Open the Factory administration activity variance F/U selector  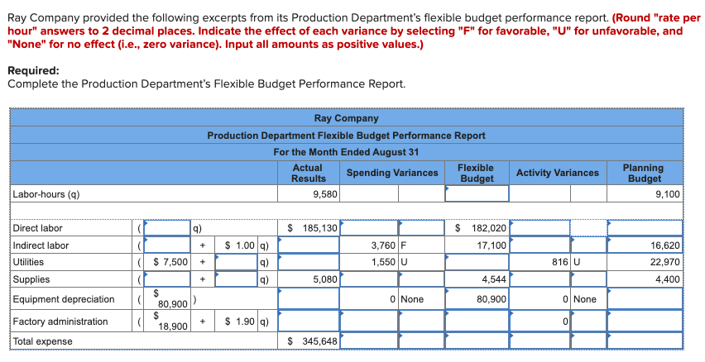tap(588, 322)
